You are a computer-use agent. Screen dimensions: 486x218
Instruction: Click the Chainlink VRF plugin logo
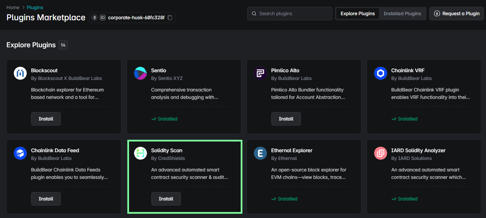pyautogui.click(x=381, y=73)
